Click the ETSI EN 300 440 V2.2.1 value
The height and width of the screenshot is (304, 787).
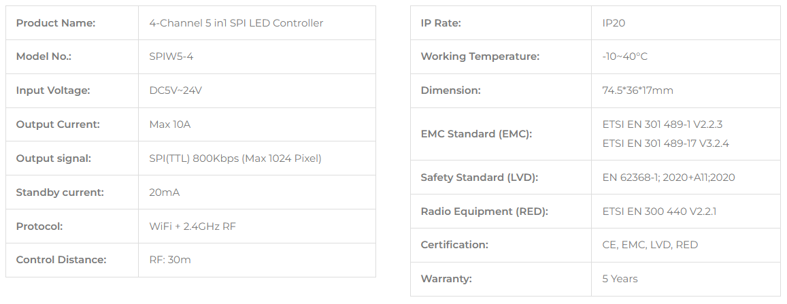point(658,212)
